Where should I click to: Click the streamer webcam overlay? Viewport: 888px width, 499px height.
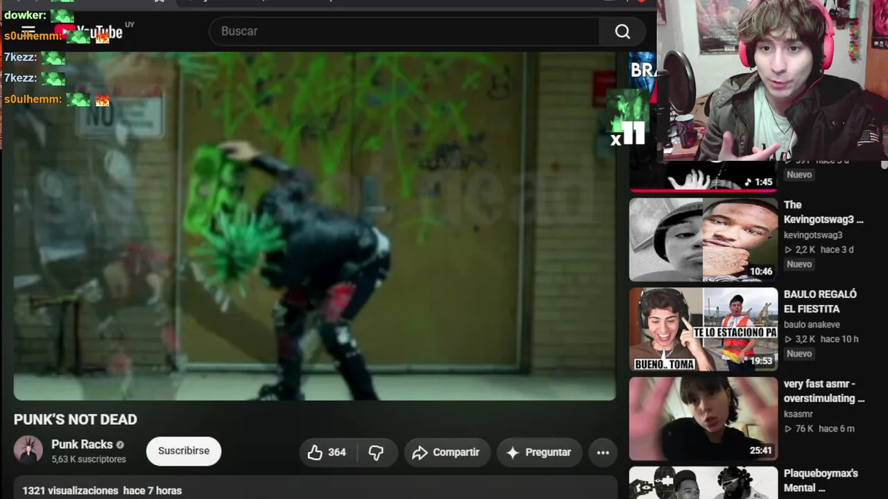pyautogui.click(x=772, y=80)
